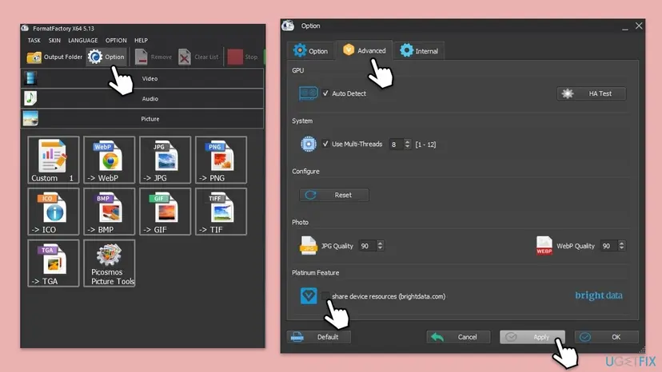This screenshot has height=372, width=662.
Task: Select the PNG conversion tile
Action: click(x=221, y=160)
